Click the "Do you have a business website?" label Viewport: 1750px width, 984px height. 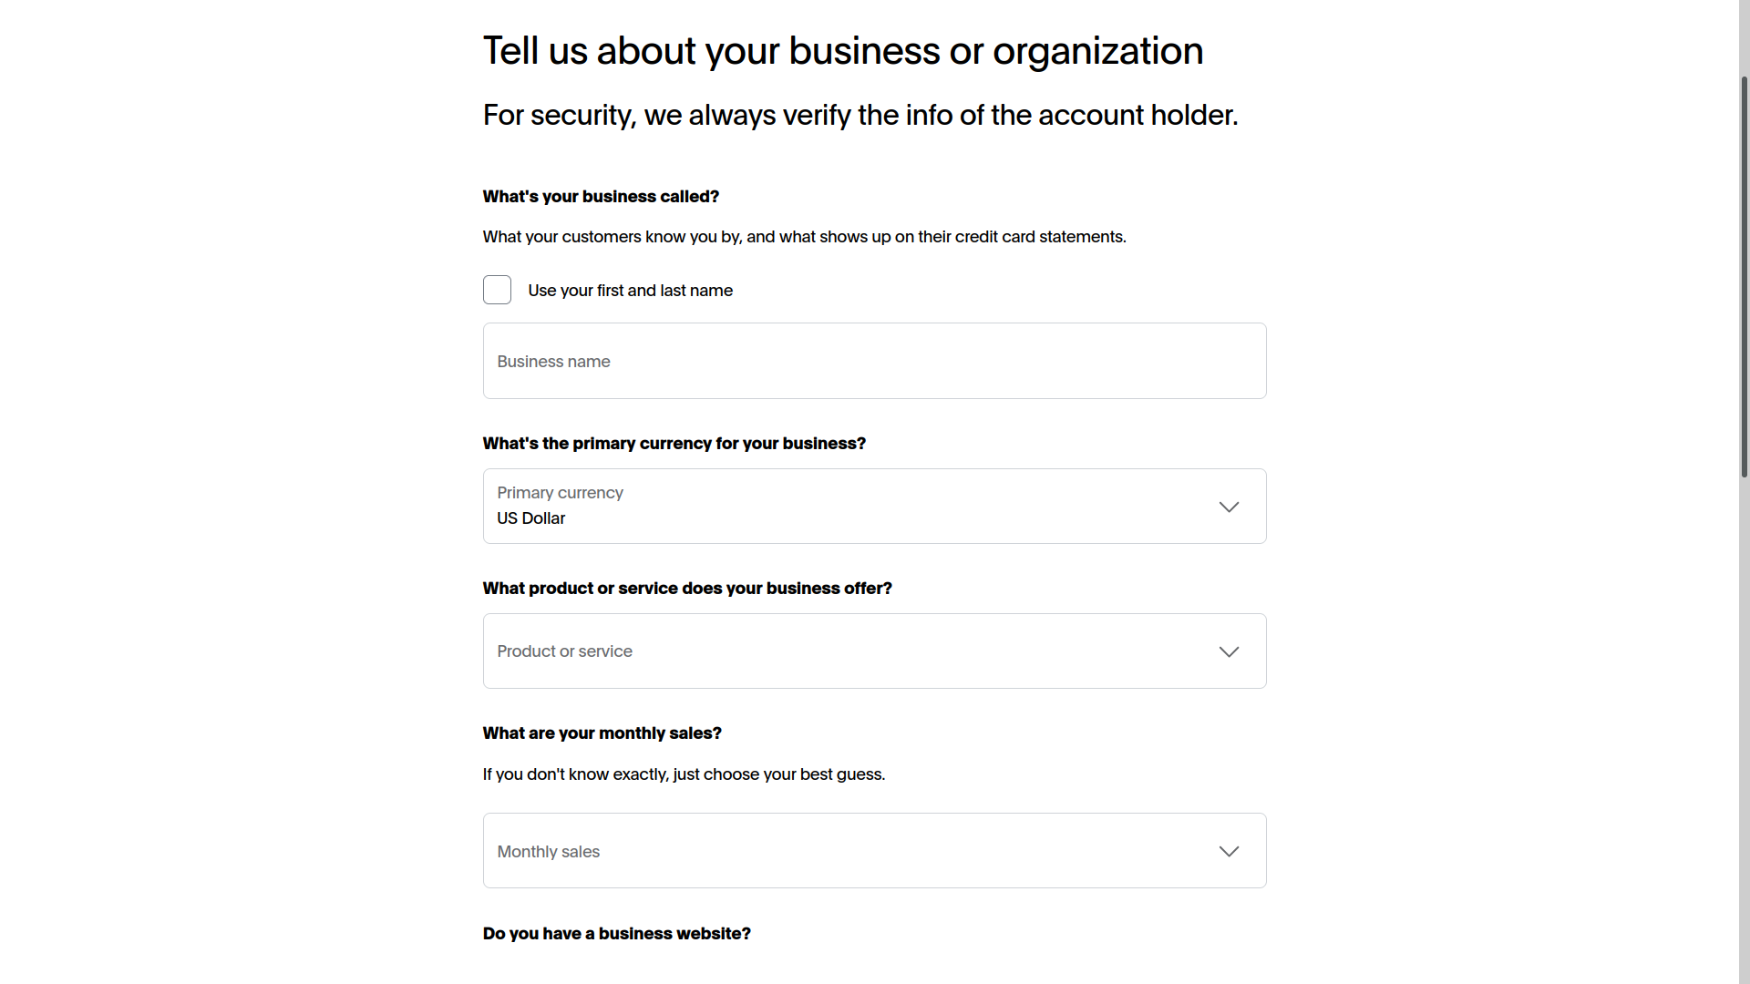[x=616, y=934]
